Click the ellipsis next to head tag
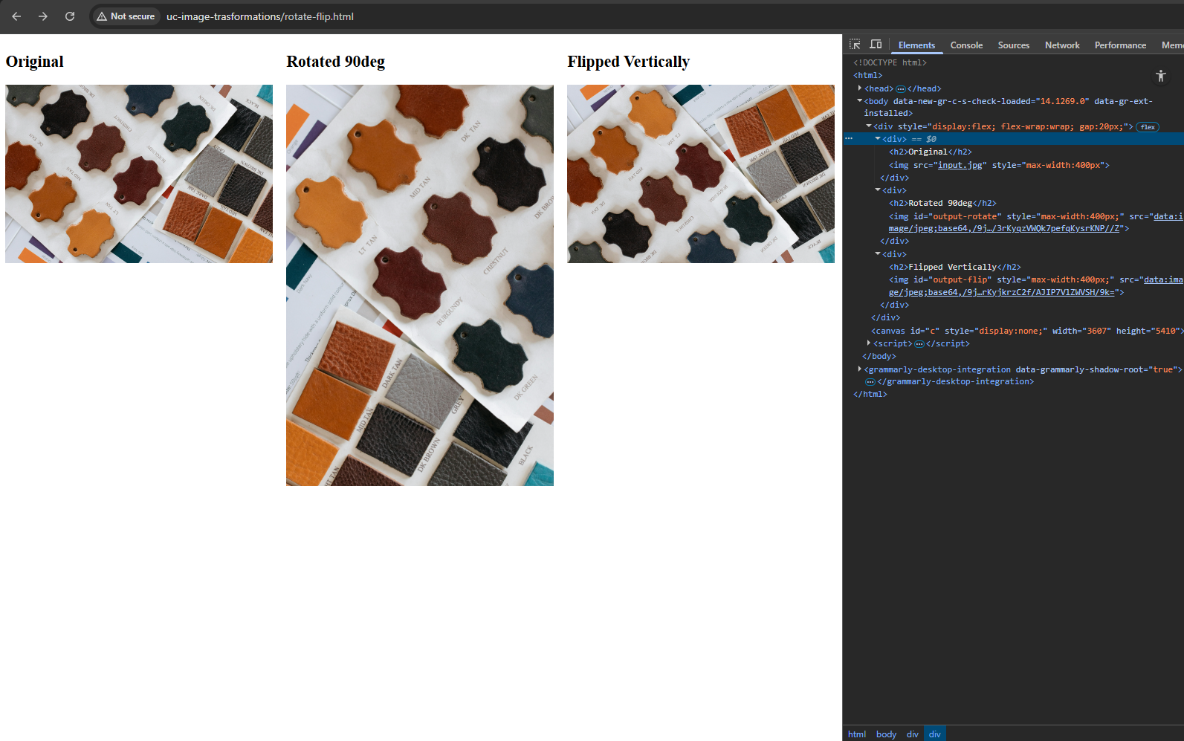The width and height of the screenshot is (1184, 741). 900,89
